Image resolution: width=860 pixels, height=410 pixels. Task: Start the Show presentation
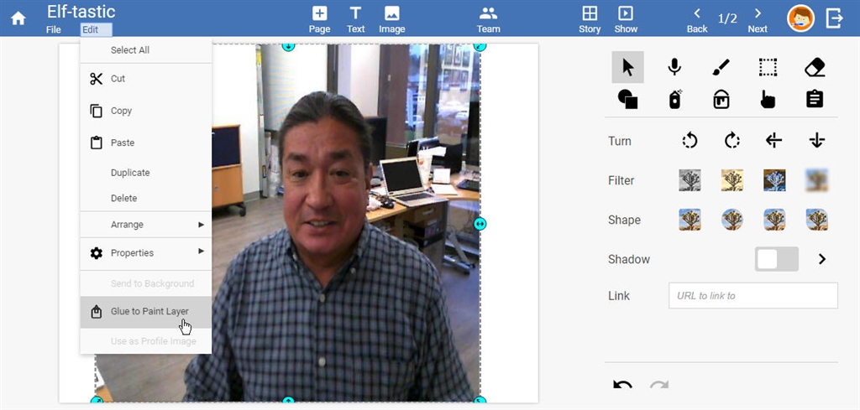click(x=626, y=20)
